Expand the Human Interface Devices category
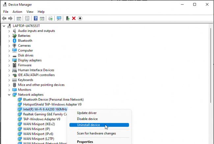 pyautogui.click(x=9, y=70)
